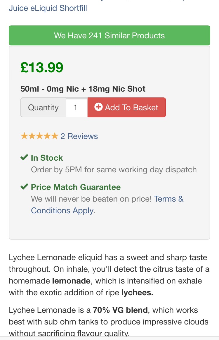Open the 2 Reviews link
The height and width of the screenshot is (340, 219).
click(79, 136)
